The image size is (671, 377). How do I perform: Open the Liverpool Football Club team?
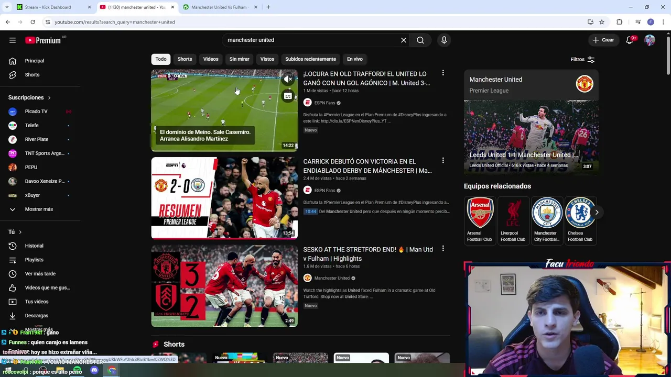513,220
